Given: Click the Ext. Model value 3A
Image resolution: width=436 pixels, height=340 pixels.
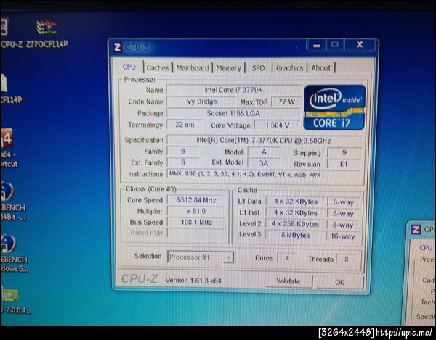Looking at the screenshot, I should point(264,163).
